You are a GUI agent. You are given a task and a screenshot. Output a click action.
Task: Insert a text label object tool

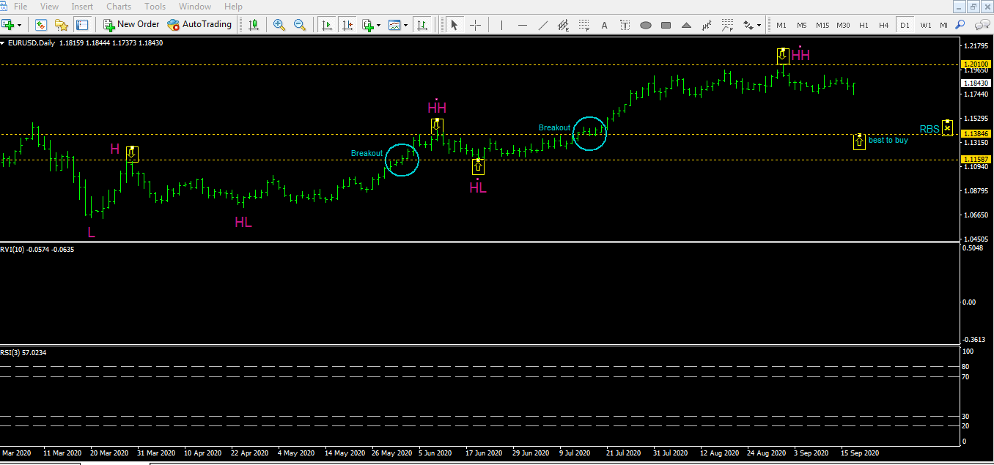(x=625, y=25)
